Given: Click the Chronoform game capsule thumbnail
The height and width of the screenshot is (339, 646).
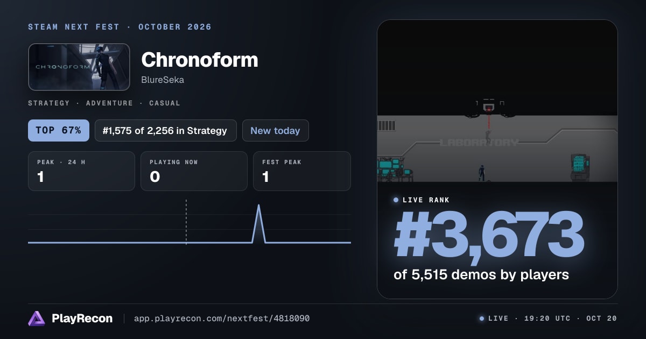Looking at the screenshot, I should [x=79, y=67].
